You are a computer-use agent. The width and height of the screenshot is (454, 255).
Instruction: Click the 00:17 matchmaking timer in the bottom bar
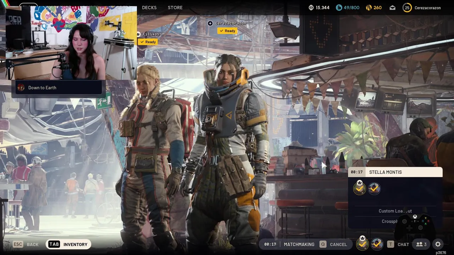click(270, 244)
